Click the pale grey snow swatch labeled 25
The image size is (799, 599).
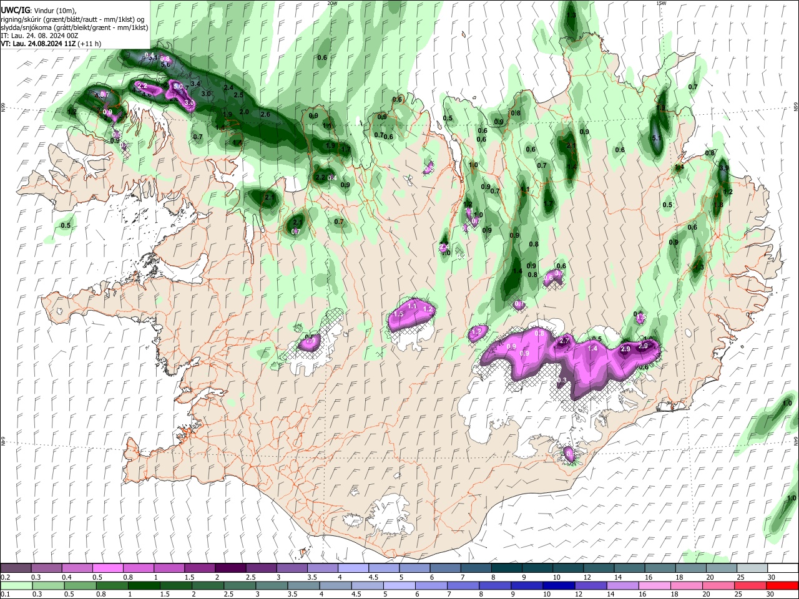[751, 568]
